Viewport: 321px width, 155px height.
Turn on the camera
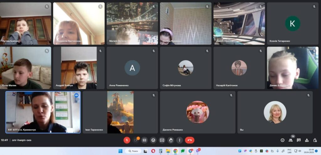[136, 140]
